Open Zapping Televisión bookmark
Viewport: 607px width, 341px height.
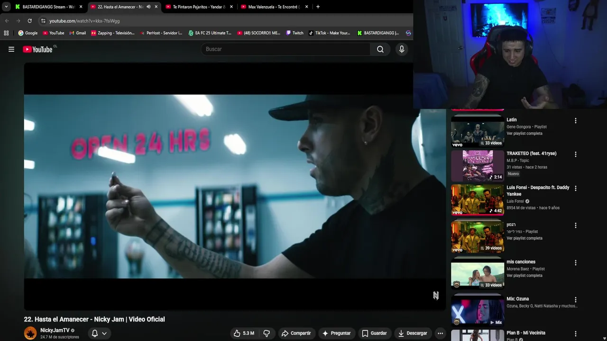click(113, 33)
